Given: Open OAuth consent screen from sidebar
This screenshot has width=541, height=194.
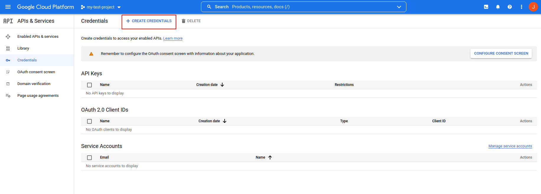Looking at the screenshot, I should [36, 72].
